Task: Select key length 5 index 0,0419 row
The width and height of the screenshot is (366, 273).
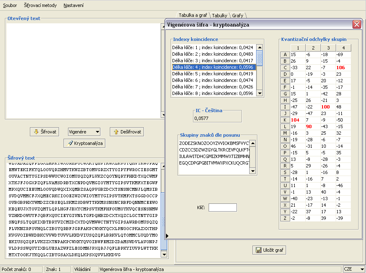Action: point(214,74)
